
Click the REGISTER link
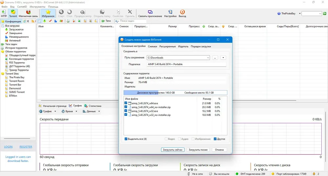[x=26, y=147]
